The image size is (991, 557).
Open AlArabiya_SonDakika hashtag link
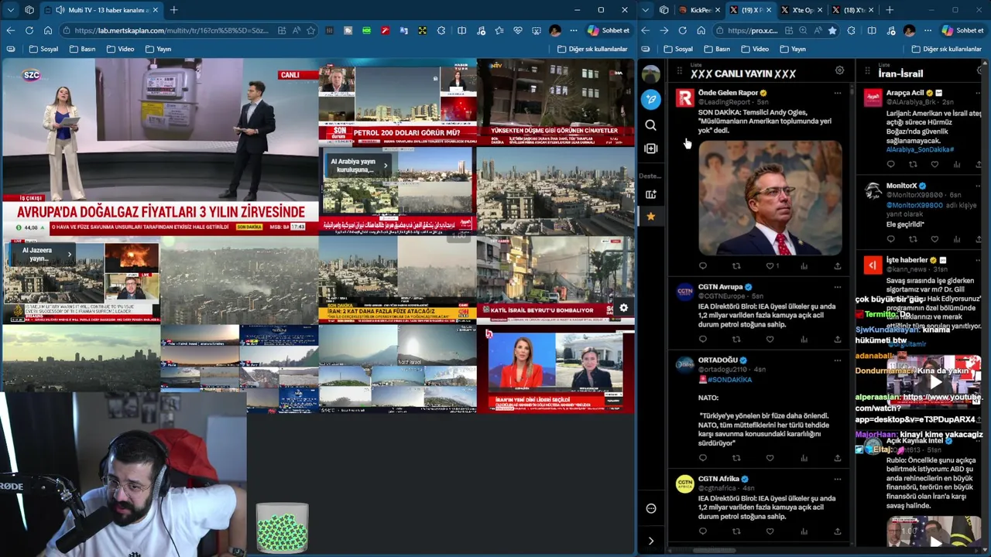coord(920,149)
